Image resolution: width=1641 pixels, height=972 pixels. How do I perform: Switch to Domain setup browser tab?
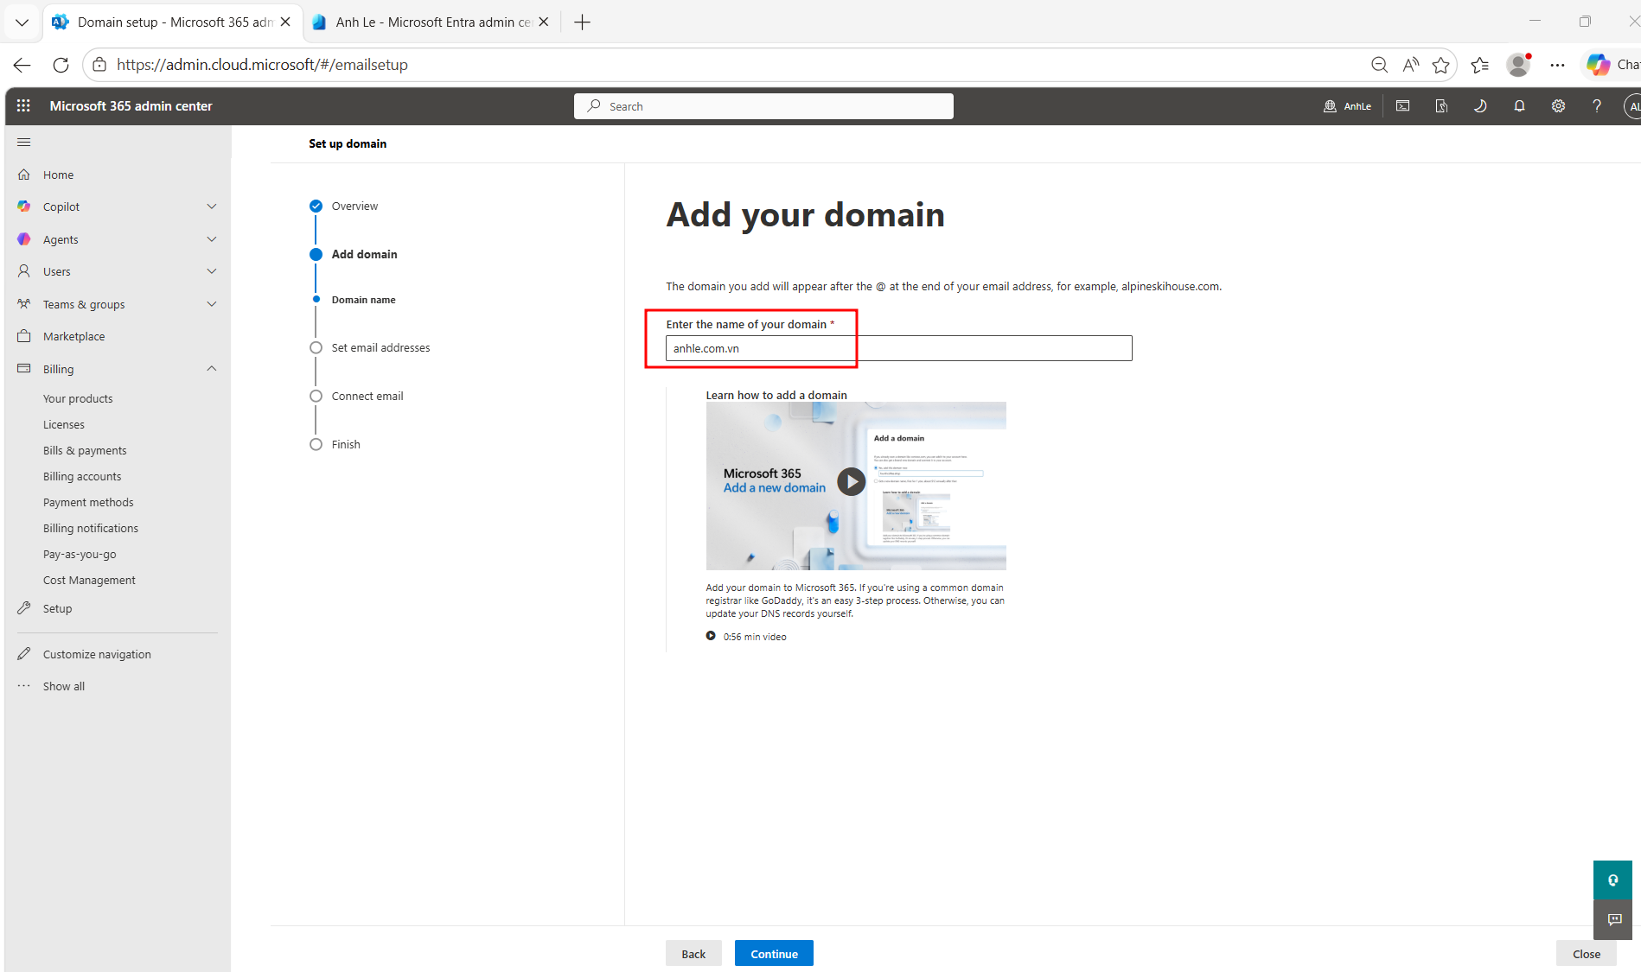point(173,22)
